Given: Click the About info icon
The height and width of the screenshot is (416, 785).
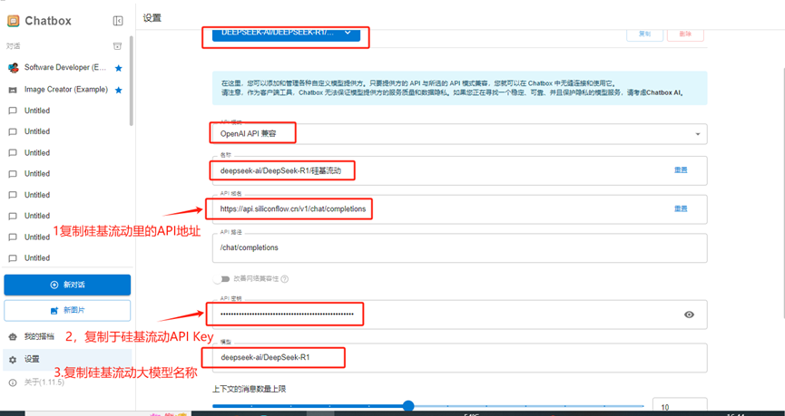Looking at the screenshot, I should tap(13, 382).
